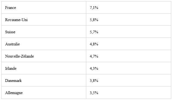172x100 pixels.
Task: Click empty space right of 7,1%
Action: pos(134,8)
